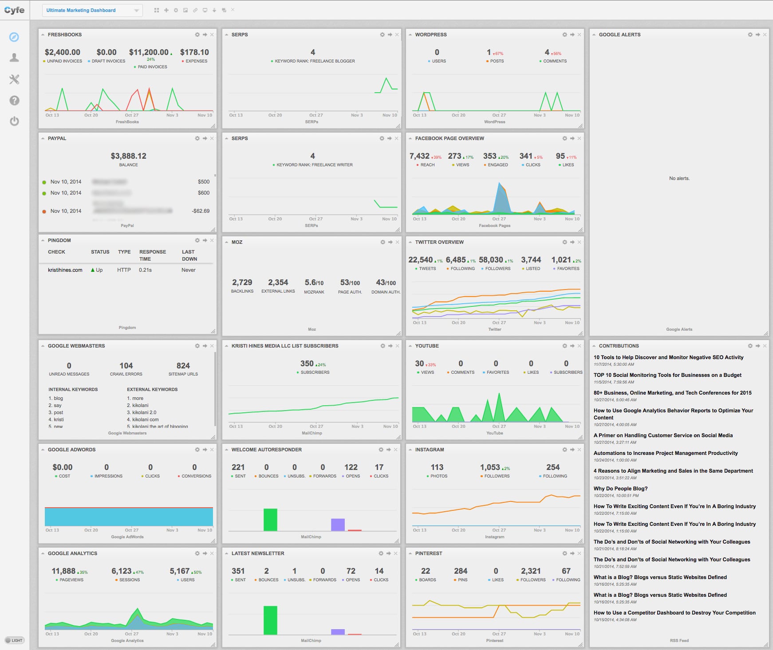Collapse the Google AdWords widget
The image size is (773, 650).
43,450
